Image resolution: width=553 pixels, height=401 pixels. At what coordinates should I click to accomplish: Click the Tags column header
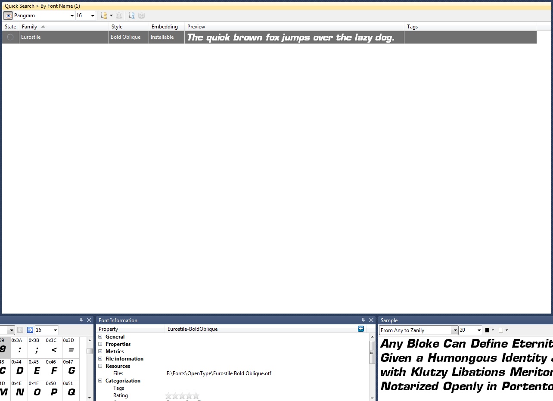click(x=470, y=27)
